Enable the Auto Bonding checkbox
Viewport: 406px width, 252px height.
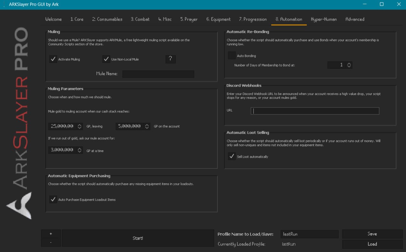(x=232, y=55)
